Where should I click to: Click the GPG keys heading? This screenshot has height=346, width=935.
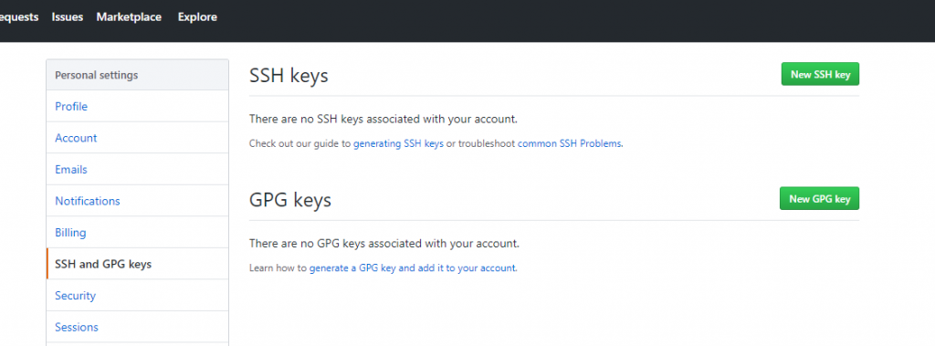click(289, 201)
